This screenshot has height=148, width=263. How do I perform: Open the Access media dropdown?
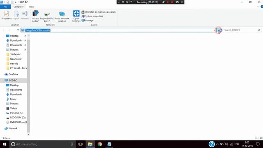[x=35, y=16]
